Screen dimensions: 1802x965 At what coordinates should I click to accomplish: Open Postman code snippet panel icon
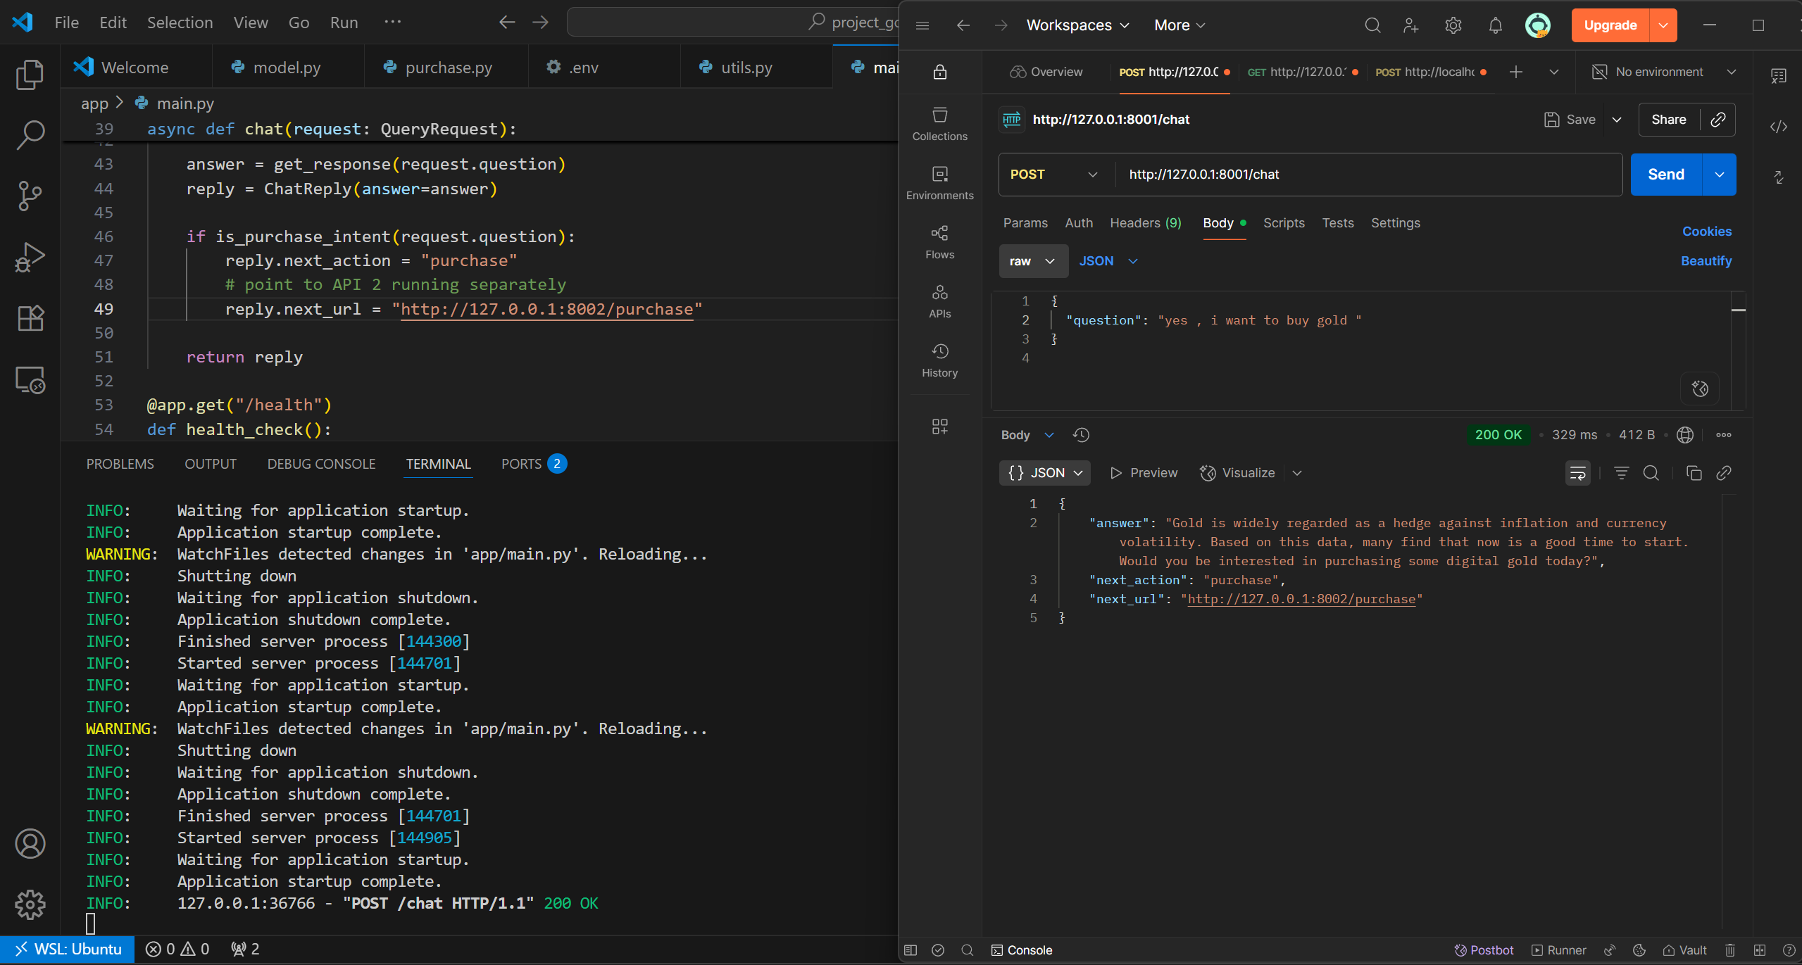[x=1778, y=127]
